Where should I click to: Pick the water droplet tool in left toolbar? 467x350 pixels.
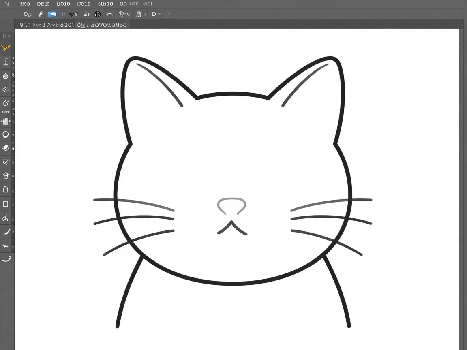tap(5, 103)
